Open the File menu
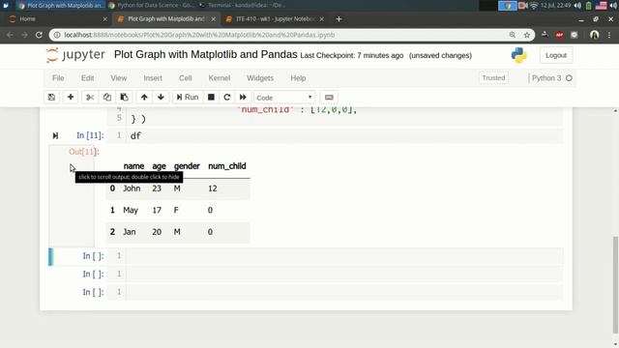Screen dimensions: 619x348 58,78
